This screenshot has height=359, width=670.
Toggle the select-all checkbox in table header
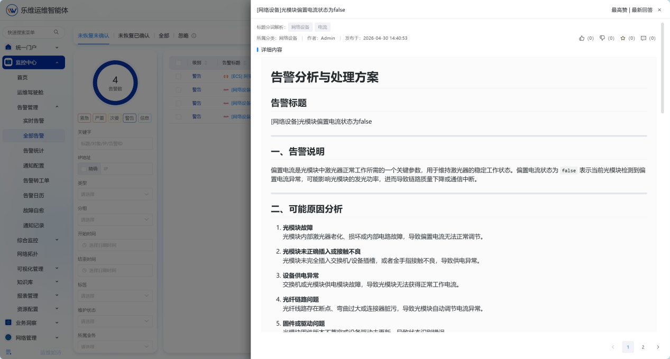178,63
